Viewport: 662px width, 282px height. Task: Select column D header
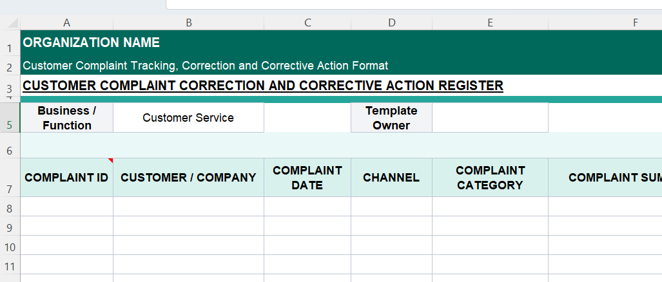tap(391, 23)
